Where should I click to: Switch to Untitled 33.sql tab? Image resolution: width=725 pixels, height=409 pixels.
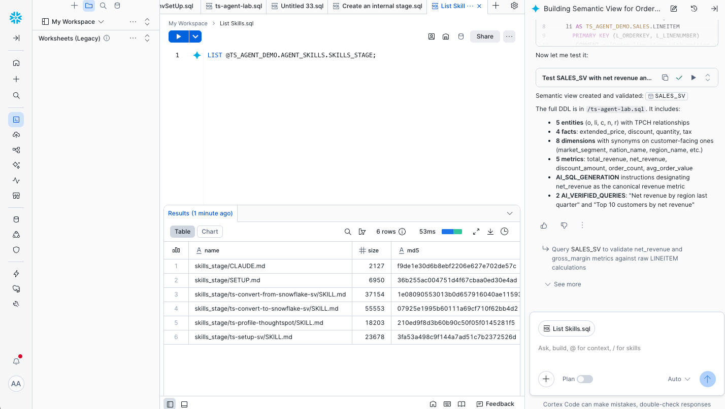click(x=297, y=6)
